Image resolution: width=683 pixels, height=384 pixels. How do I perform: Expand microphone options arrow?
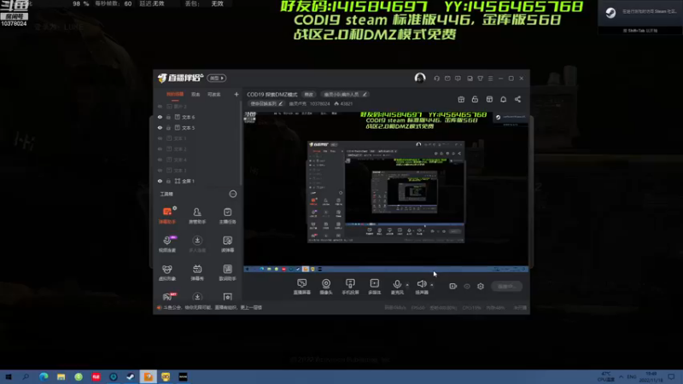(407, 285)
